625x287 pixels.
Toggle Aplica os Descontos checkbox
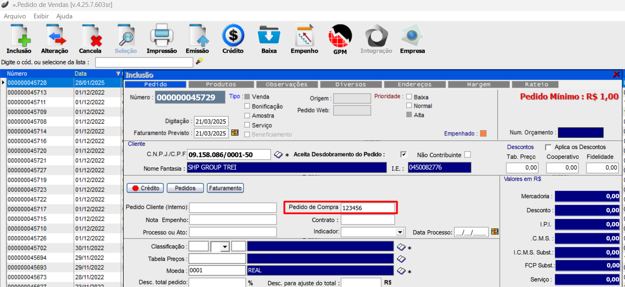(x=548, y=147)
